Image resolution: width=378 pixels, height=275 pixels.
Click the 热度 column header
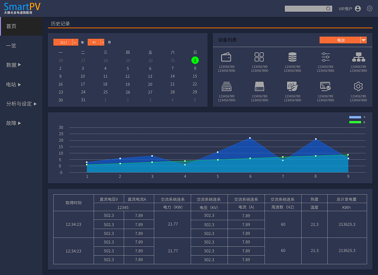click(315, 199)
